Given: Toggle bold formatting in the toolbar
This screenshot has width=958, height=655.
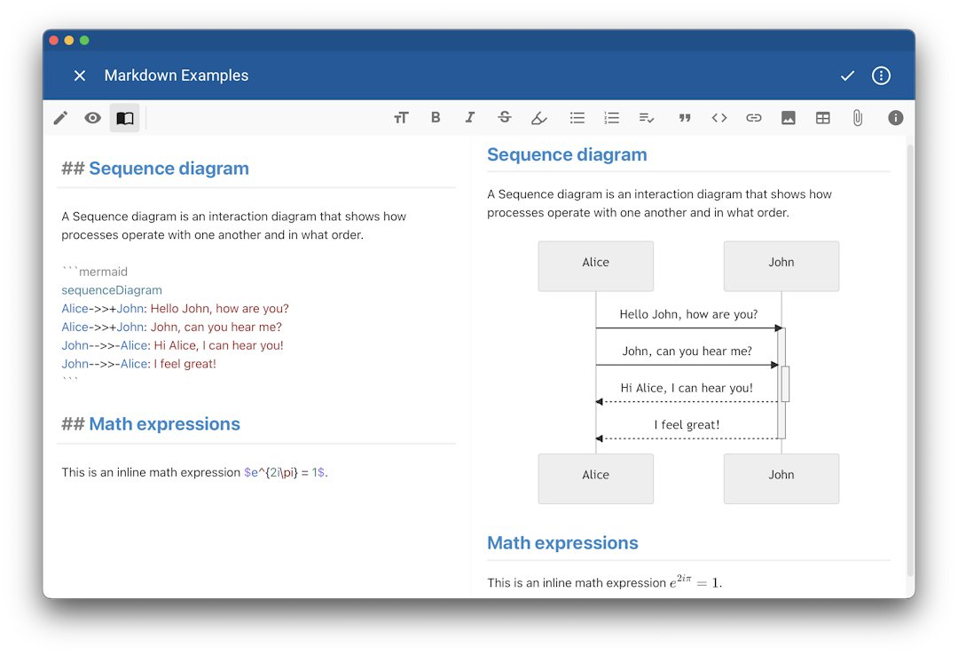Looking at the screenshot, I should click(436, 117).
